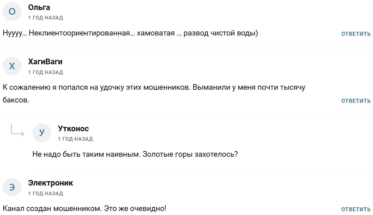
Task: Open the profile name Ольга
Action: (39, 7)
